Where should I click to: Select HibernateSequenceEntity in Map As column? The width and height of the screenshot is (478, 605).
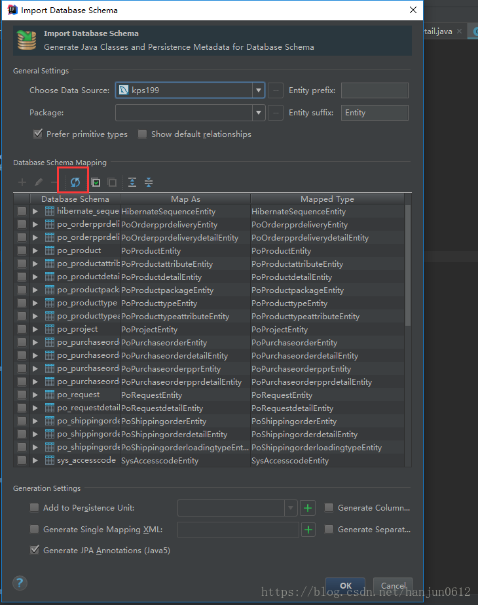click(168, 212)
